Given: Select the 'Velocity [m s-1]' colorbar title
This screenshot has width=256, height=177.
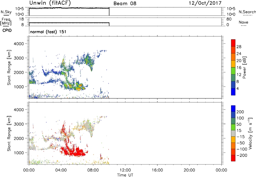Looking at the screenshot, I should (251, 133).
